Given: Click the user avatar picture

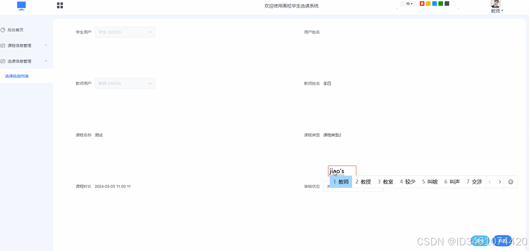Looking at the screenshot, I should click(x=495, y=4).
